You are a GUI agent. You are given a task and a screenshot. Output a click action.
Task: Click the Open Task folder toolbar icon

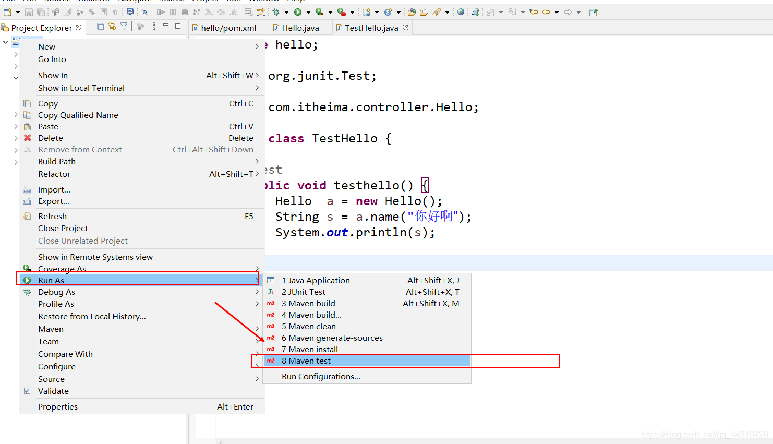click(x=424, y=12)
